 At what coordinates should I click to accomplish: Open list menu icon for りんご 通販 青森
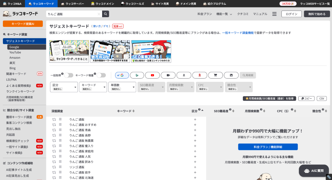click(60, 130)
